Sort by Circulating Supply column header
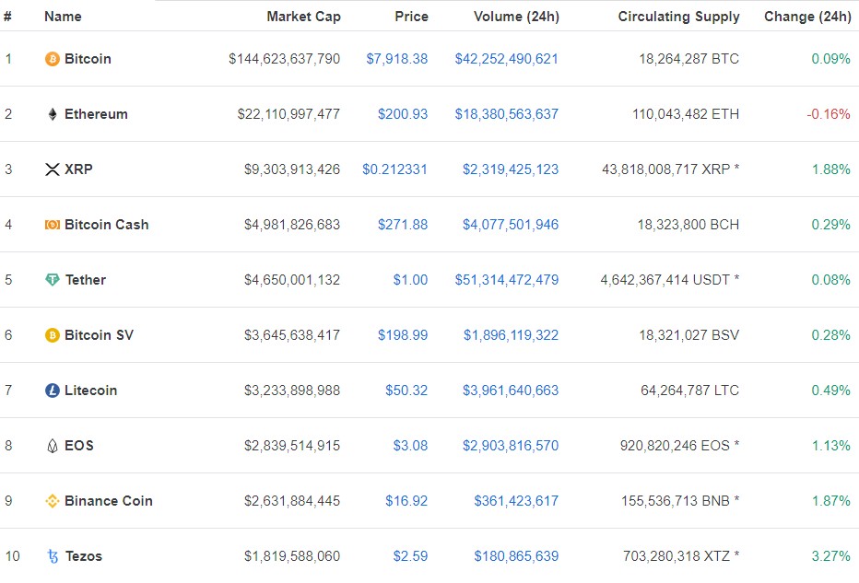This screenshot has width=859, height=583. click(678, 17)
